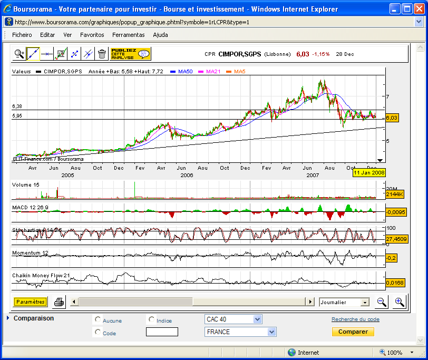Open the Editar menu
Screen dimensions: 428x360
coord(47,35)
